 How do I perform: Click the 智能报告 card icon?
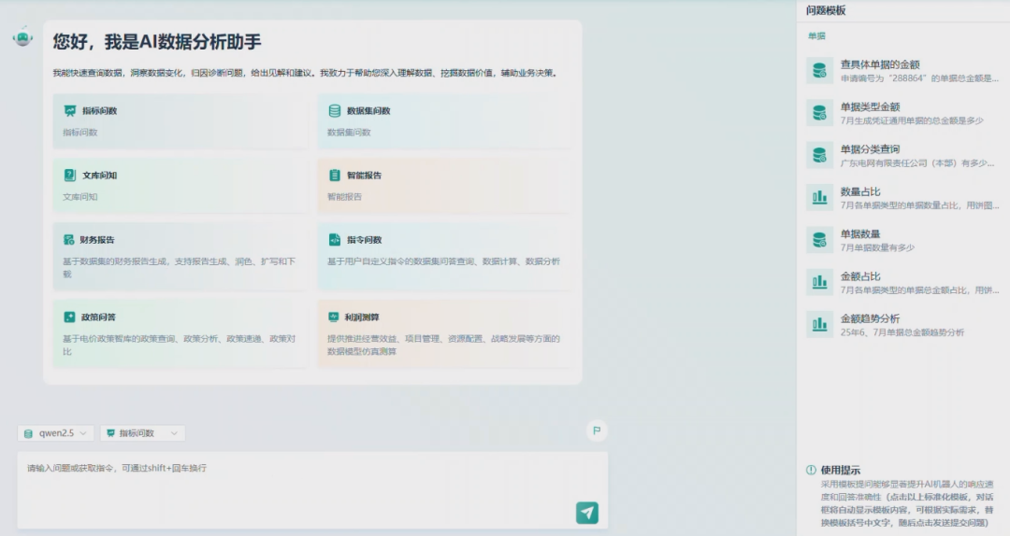click(334, 175)
